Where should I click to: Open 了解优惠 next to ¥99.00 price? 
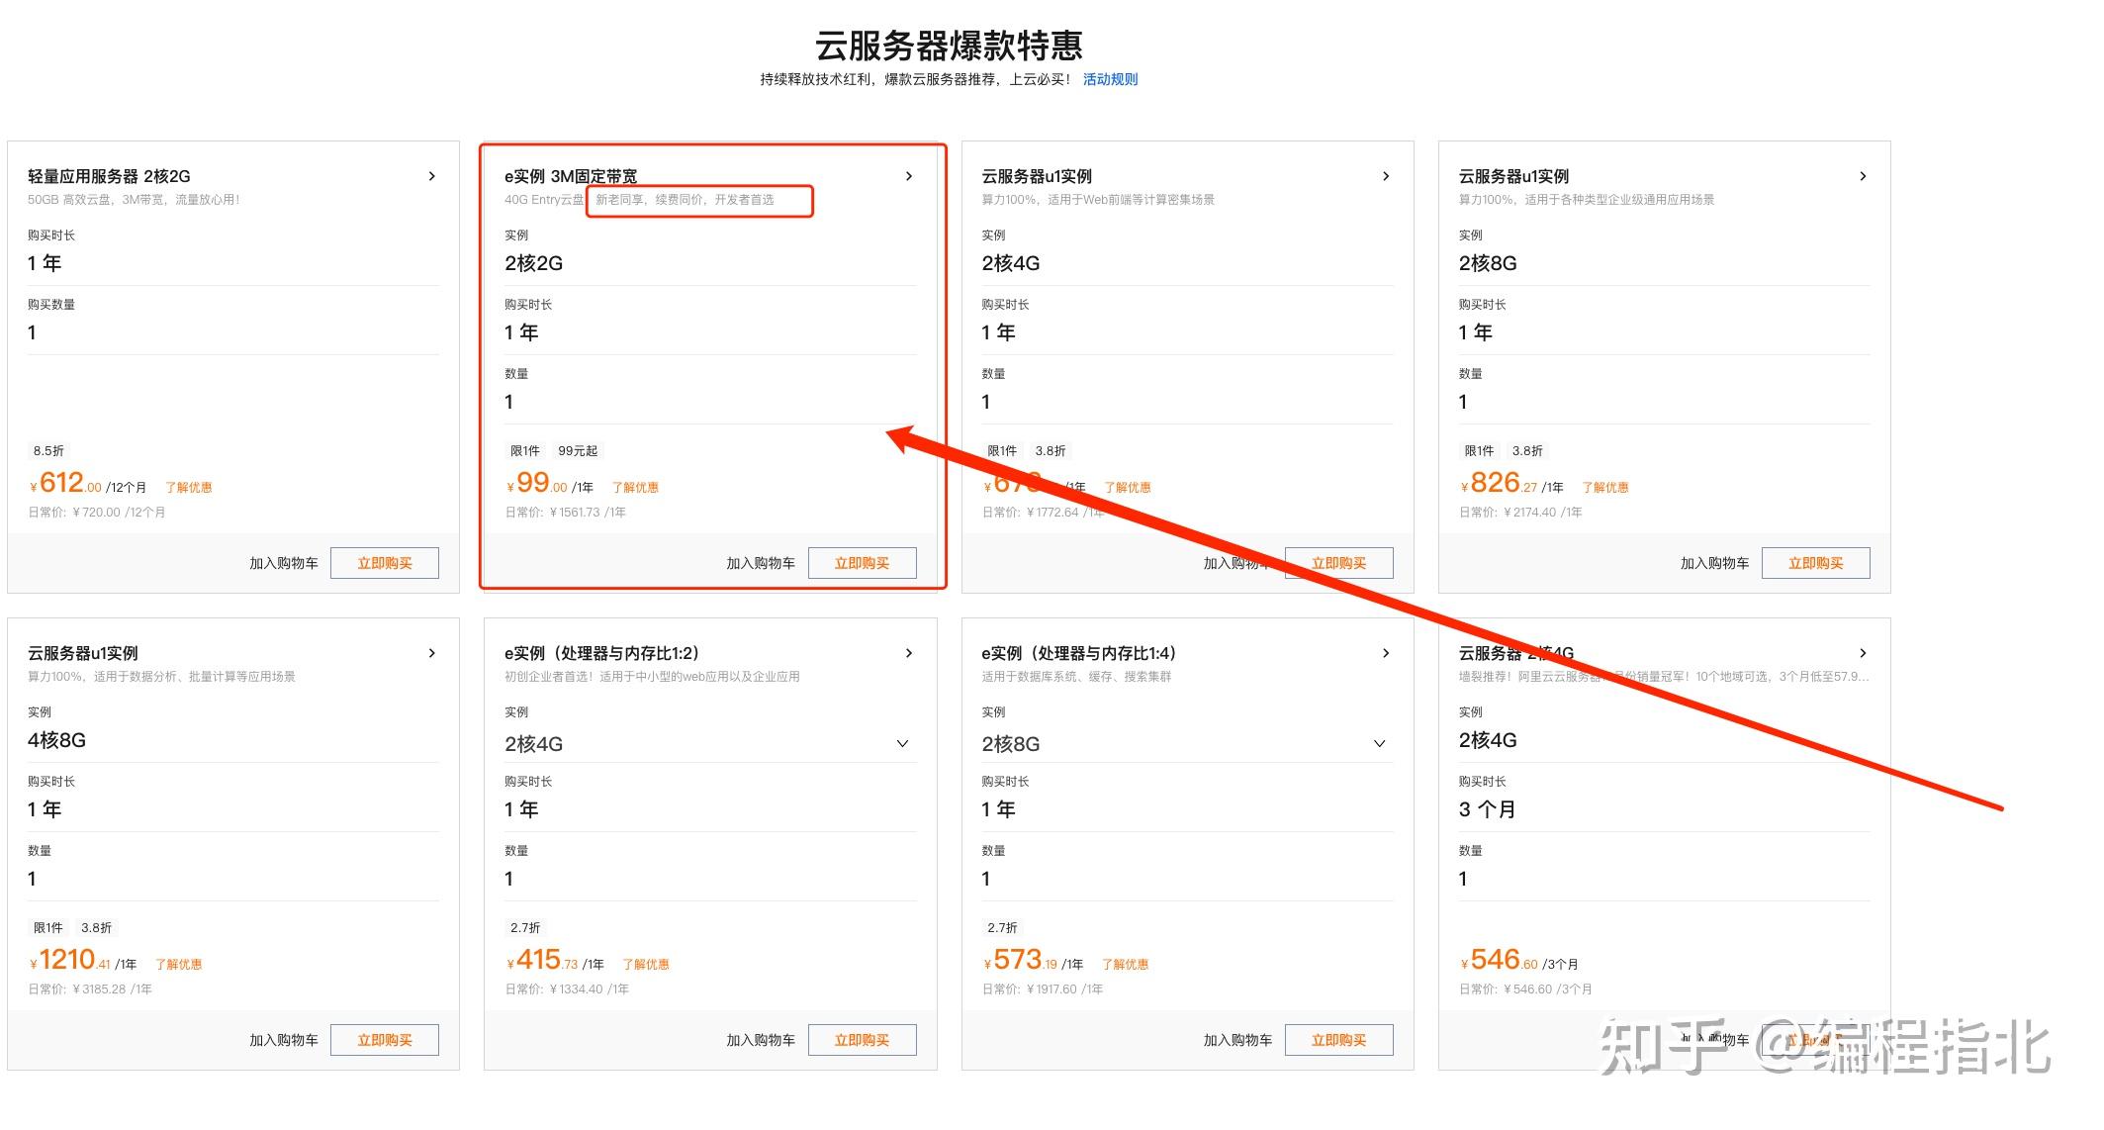point(635,488)
